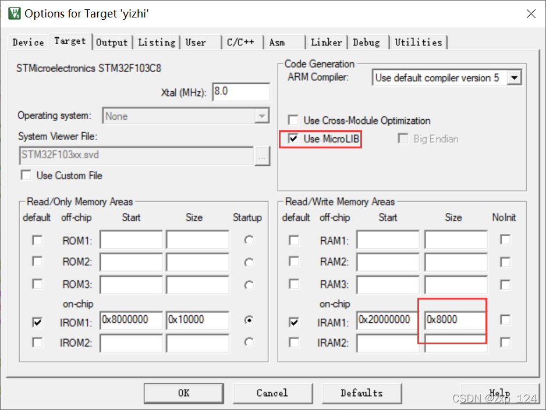The image size is (546, 410).
Task: Switch to the Utilities tab
Action: click(418, 42)
